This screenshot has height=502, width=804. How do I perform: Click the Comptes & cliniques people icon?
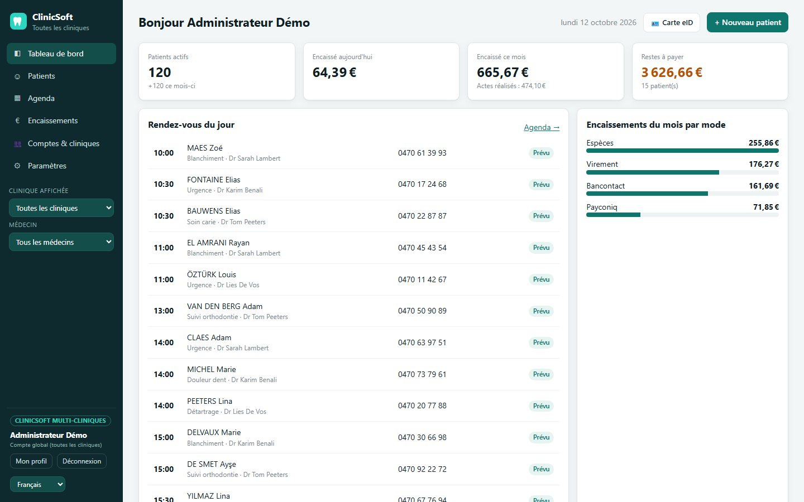click(17, 144)
